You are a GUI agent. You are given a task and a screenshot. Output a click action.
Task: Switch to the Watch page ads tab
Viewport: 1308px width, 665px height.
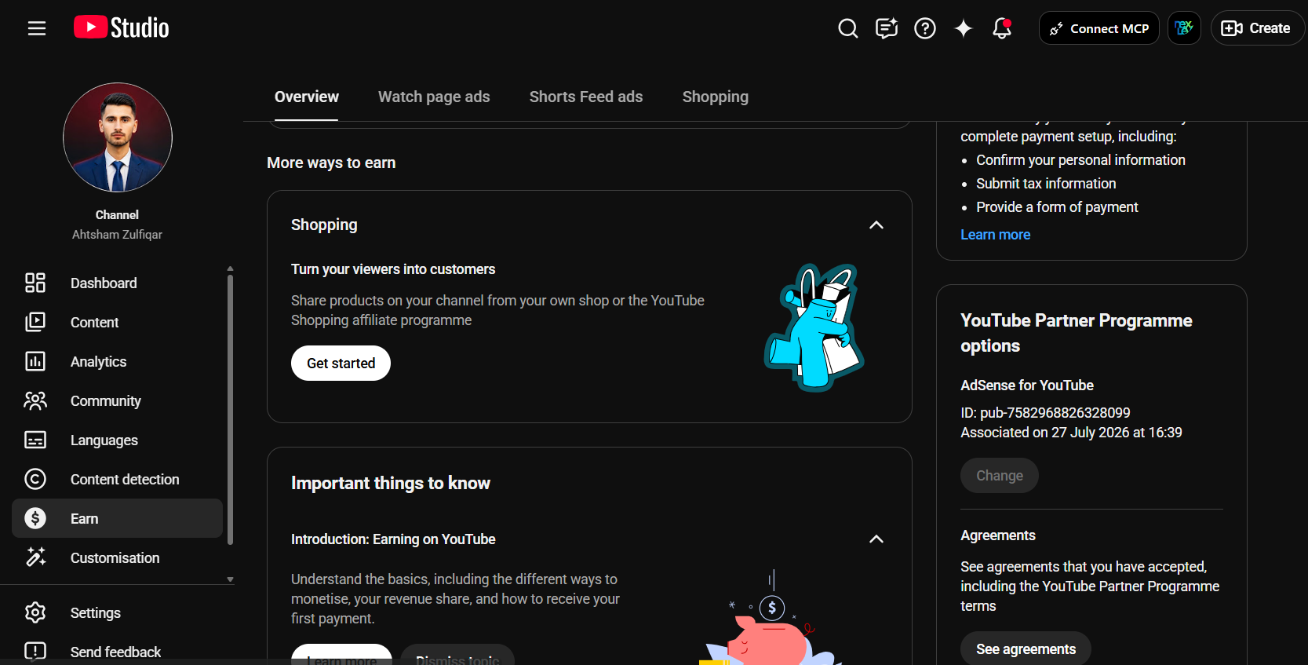pos(434,97)
